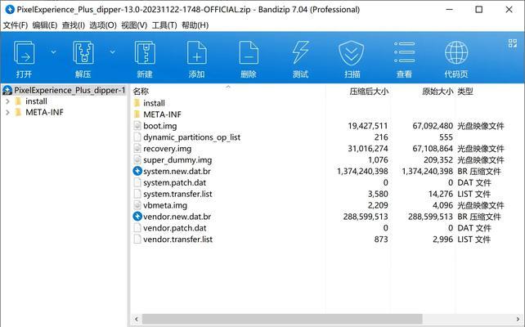Select the vendor.new.dat.br file
Screen dimensions: 525x327
(177, 217)
